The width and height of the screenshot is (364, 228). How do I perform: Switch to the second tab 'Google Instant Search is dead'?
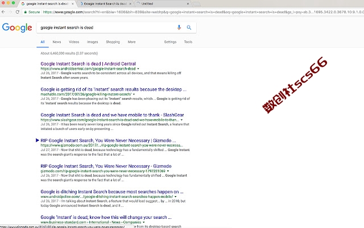coord(105,4)
